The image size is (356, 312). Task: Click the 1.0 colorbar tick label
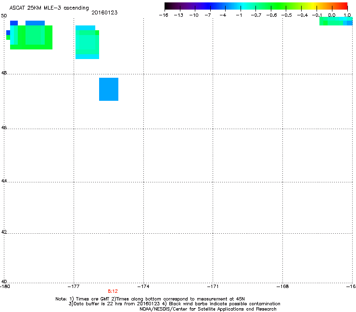[347, 15]
